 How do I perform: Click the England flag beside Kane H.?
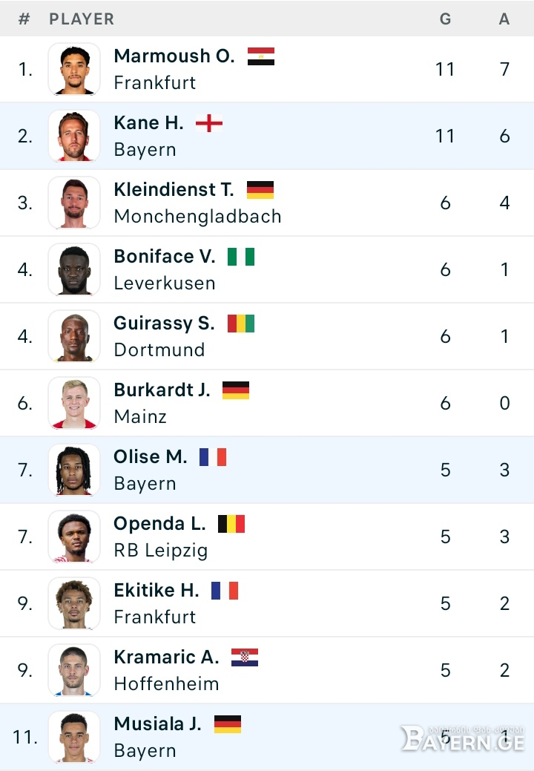coord(209,123)
